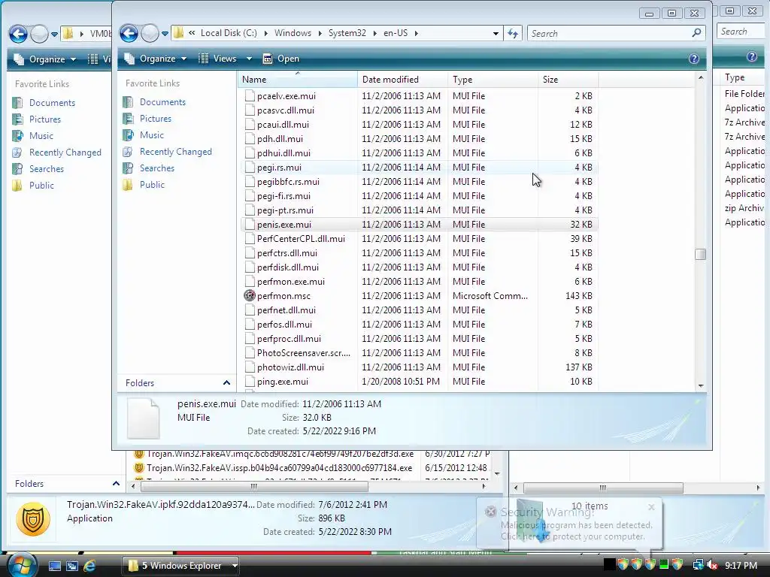Select PhotoScreensaver.scr file row
The height and width of the screenshot is (577, 770).
(x=419, y=353)
